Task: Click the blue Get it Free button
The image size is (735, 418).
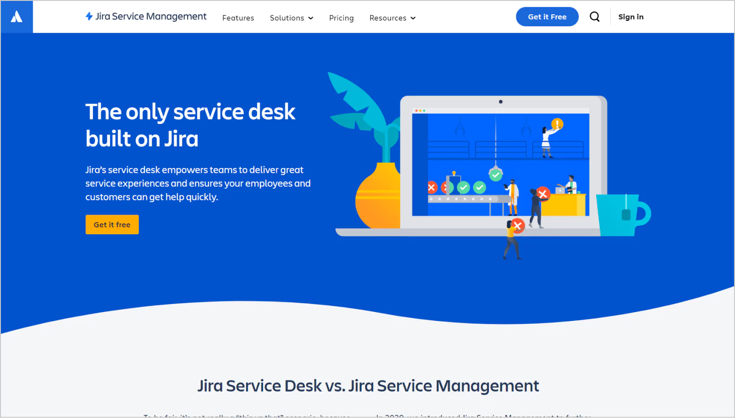Action: [547, 17]
